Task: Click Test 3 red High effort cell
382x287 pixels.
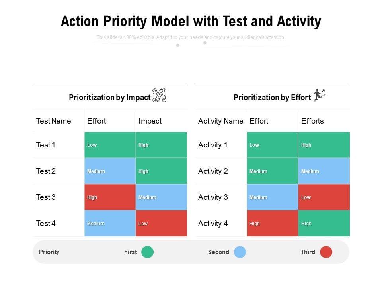Action: pyautogui.click(x=110, y=197)
